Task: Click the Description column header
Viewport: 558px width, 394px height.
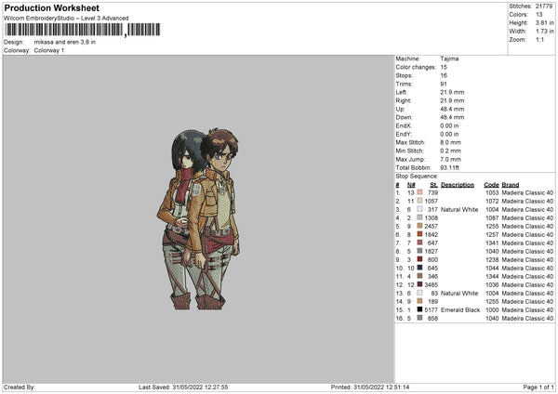Action: click(458, 185)
